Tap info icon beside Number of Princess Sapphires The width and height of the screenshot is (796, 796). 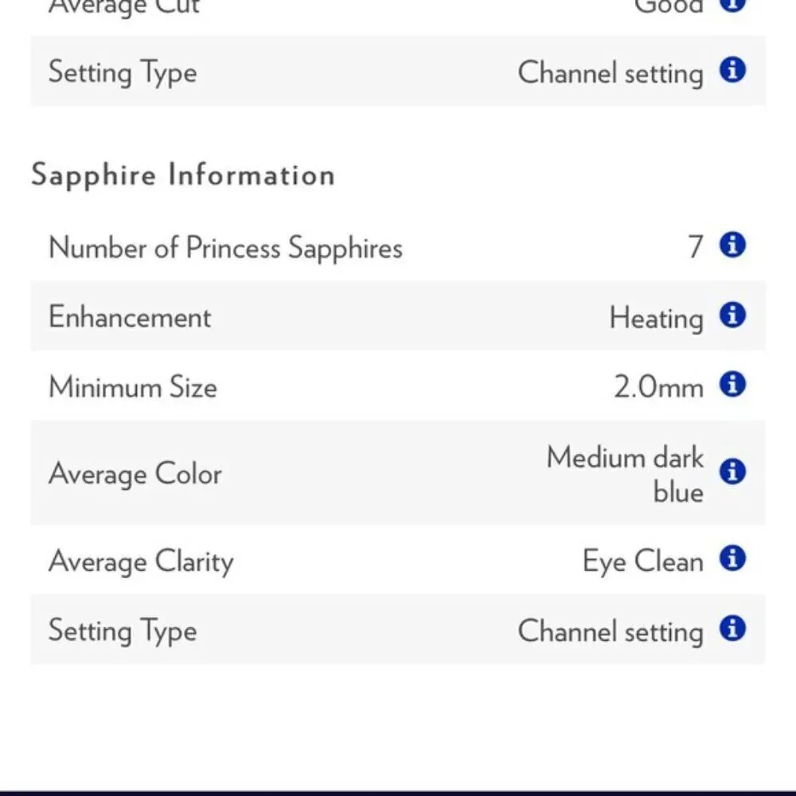(x=732, y=245)
